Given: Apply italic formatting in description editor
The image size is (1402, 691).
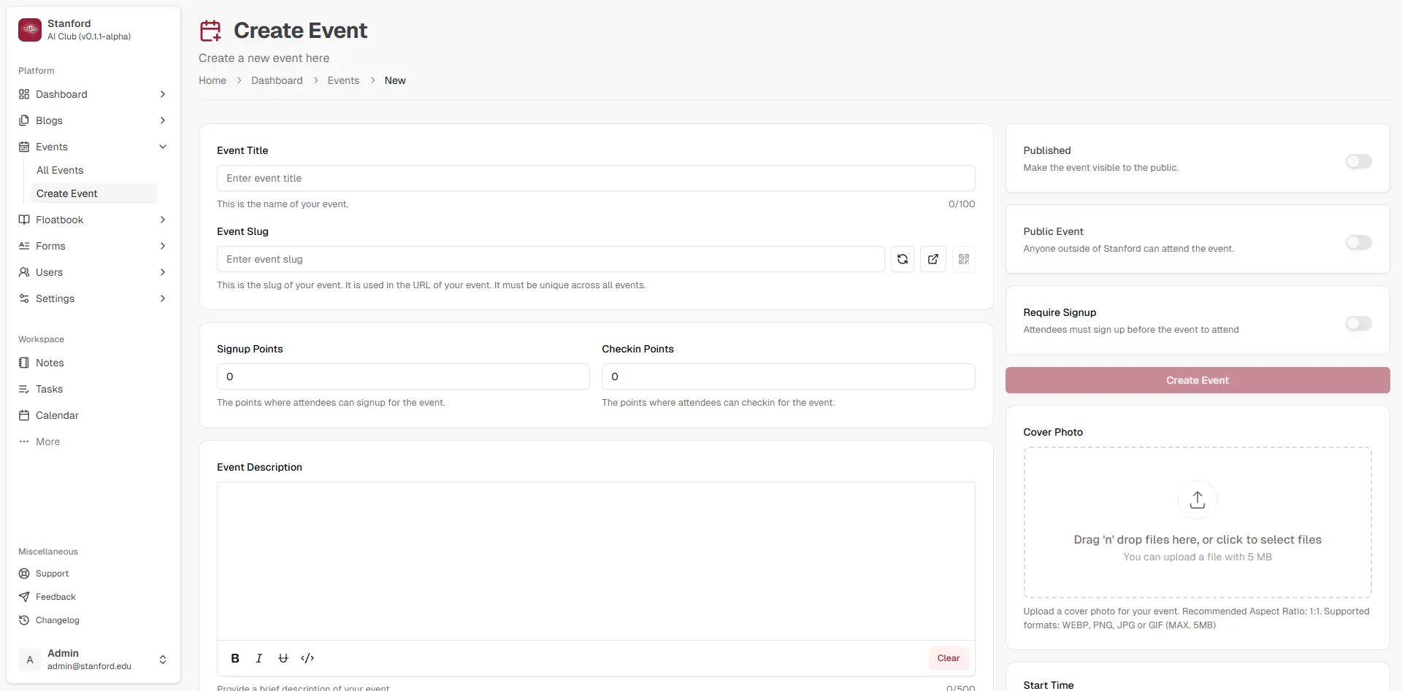Looking at the screenshot, I should [x=258, y=658].
